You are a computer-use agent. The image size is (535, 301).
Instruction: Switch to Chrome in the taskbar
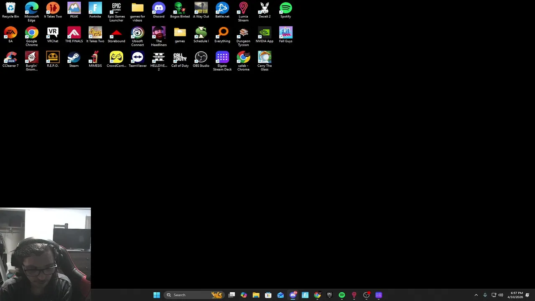[x=317, y=295]
